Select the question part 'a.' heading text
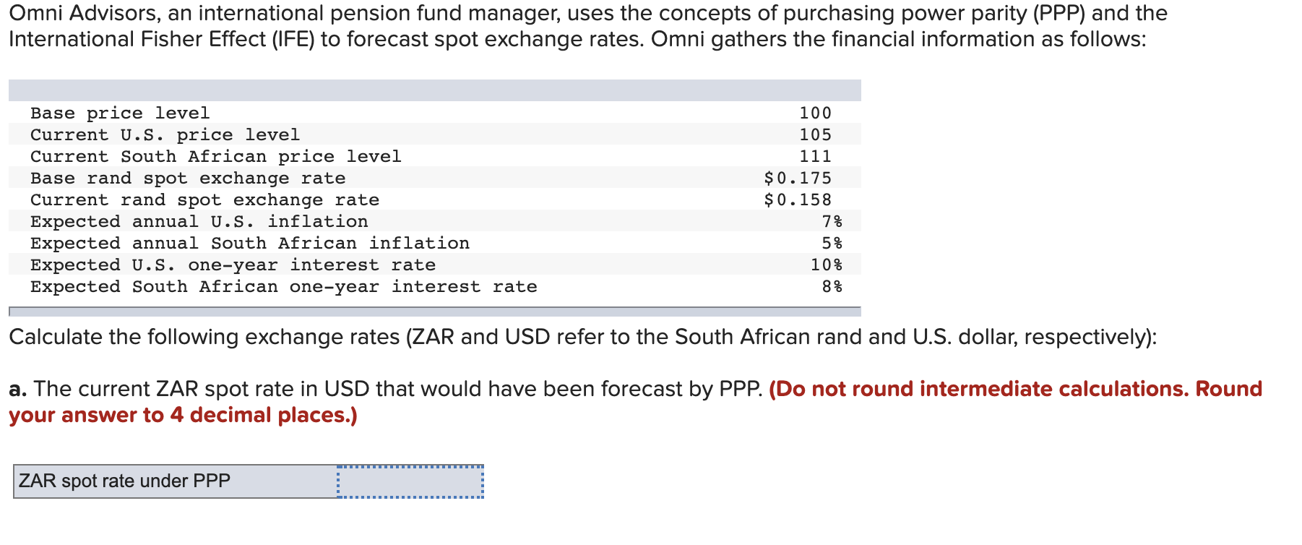 17,389
